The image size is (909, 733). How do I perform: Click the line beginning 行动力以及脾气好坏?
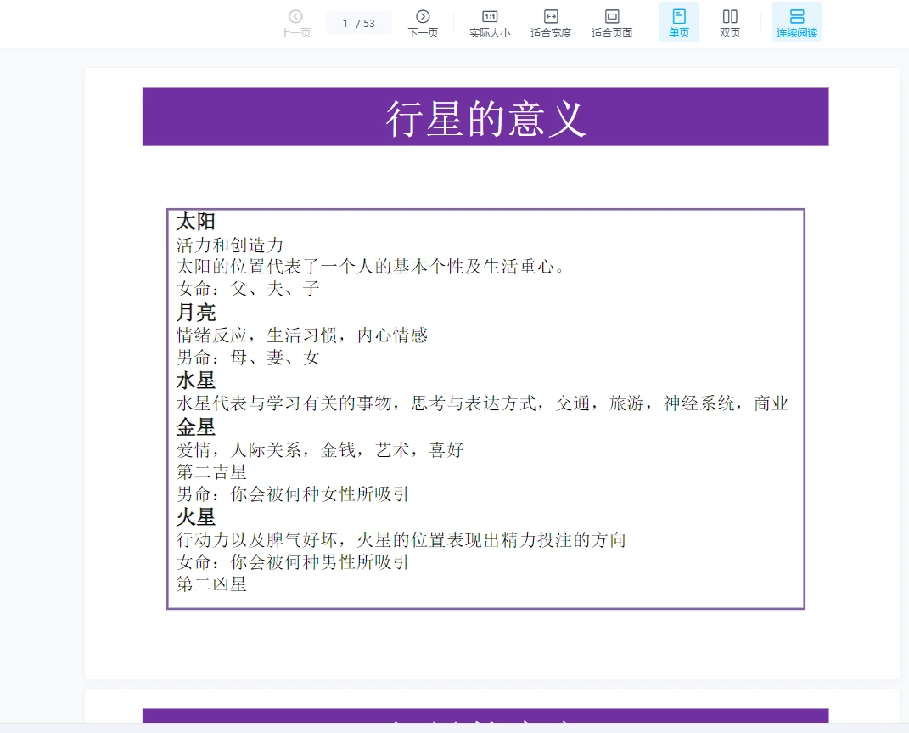click(401, 539)
